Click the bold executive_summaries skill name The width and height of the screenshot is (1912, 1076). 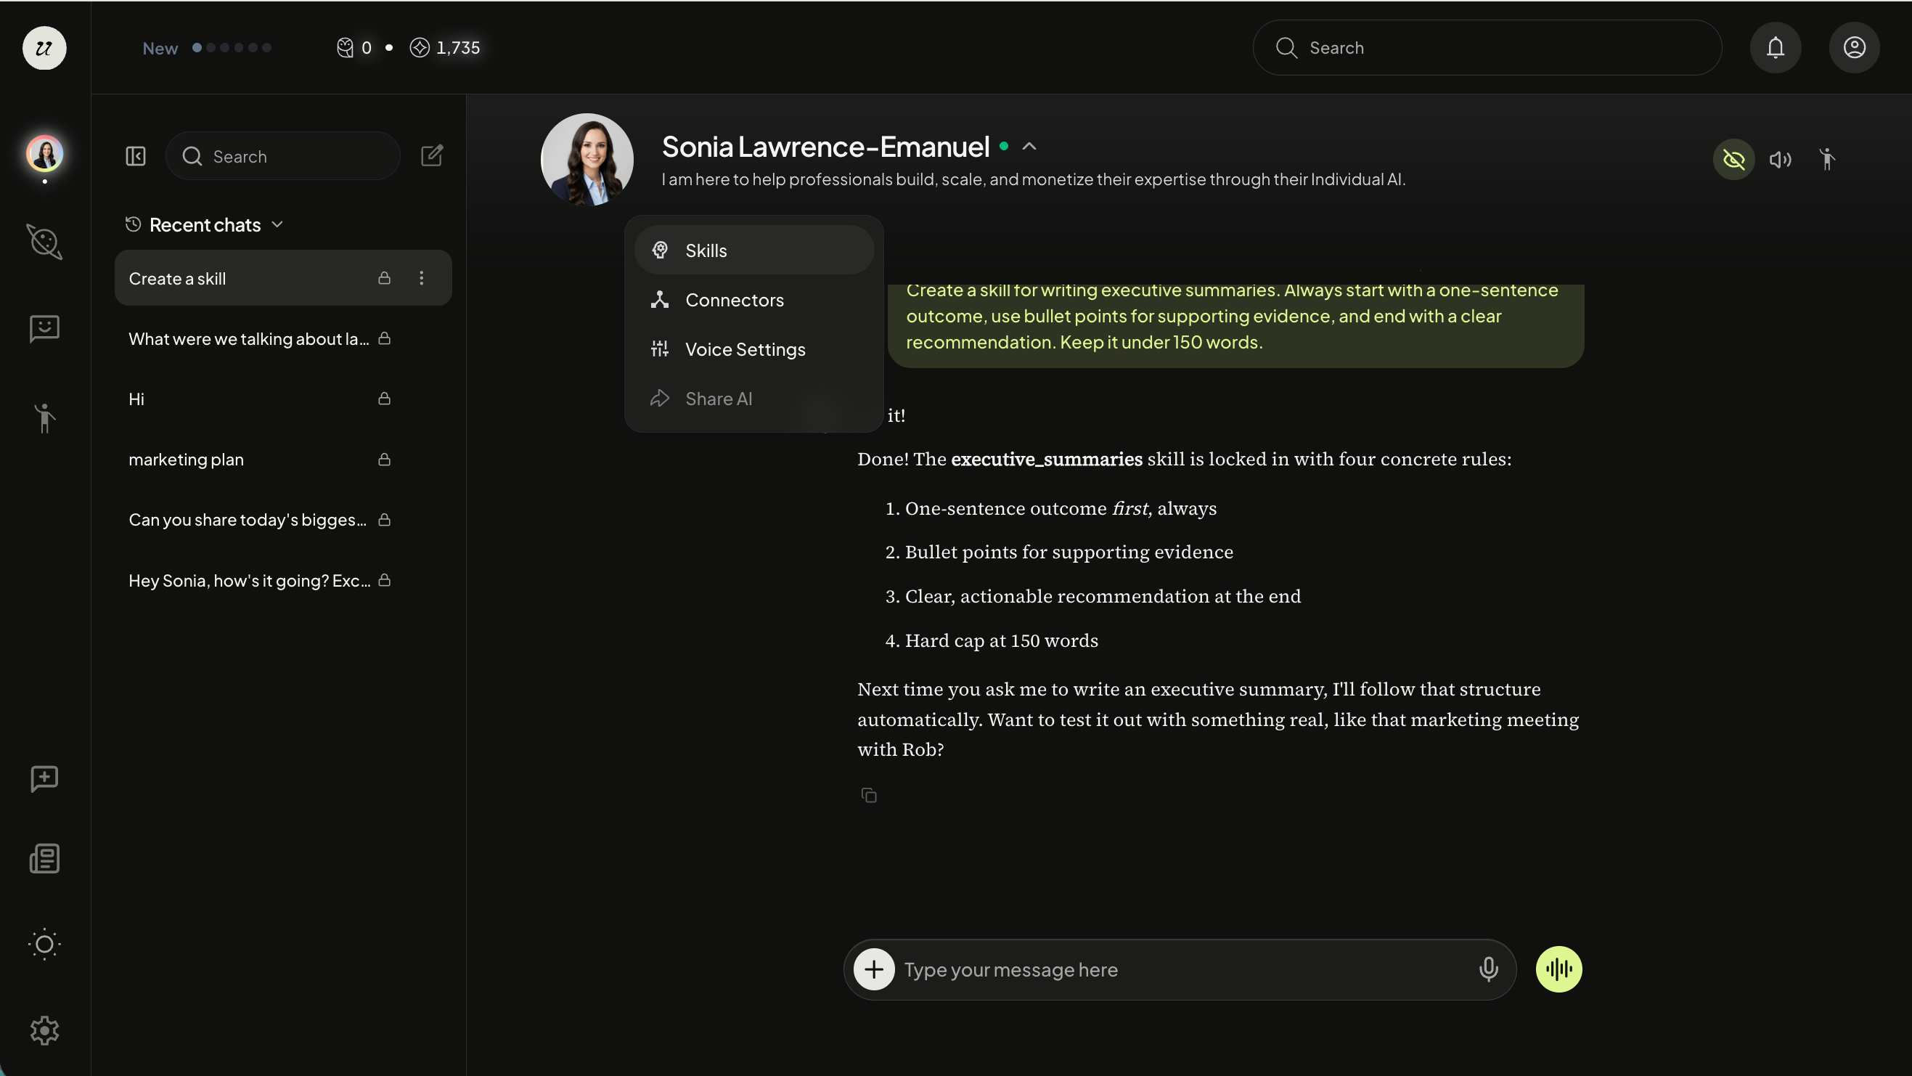1047,459
